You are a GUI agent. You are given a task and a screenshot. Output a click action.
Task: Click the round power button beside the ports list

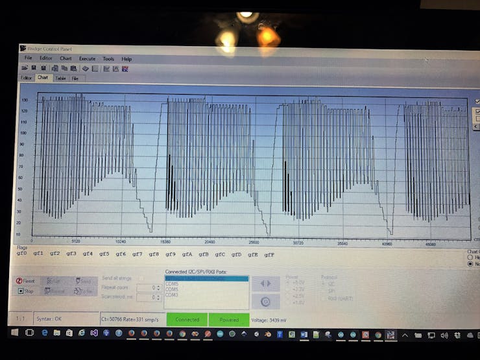(266, 302)
